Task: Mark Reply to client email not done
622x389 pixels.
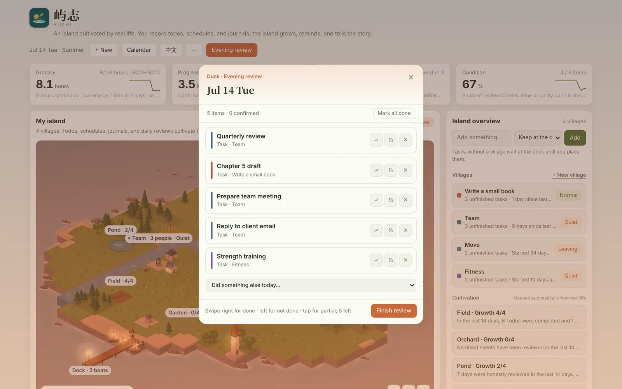Action: 405,230
